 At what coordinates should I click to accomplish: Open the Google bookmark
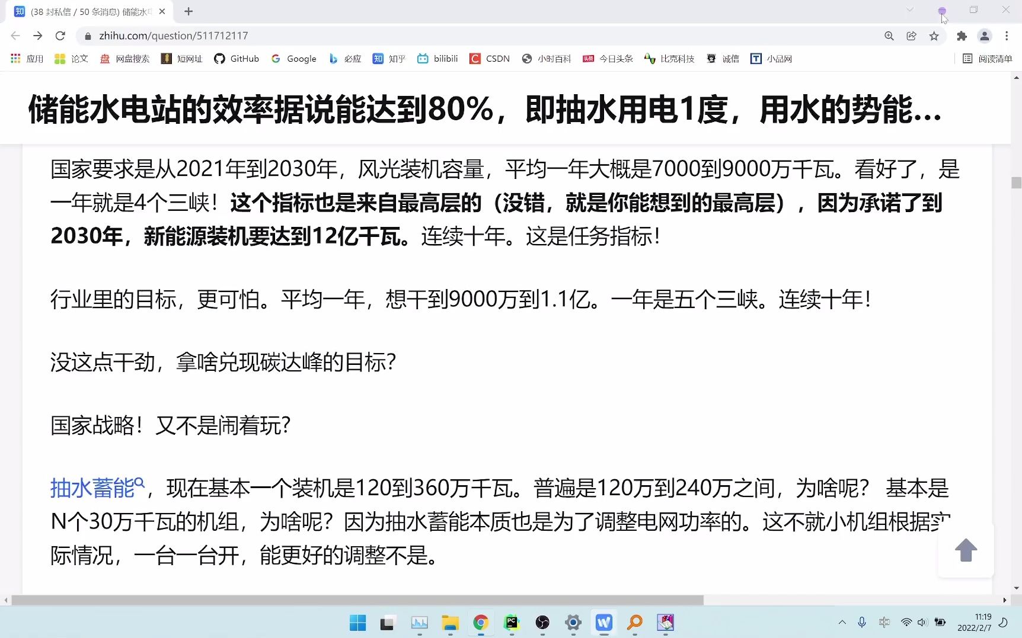coord(293,59)
